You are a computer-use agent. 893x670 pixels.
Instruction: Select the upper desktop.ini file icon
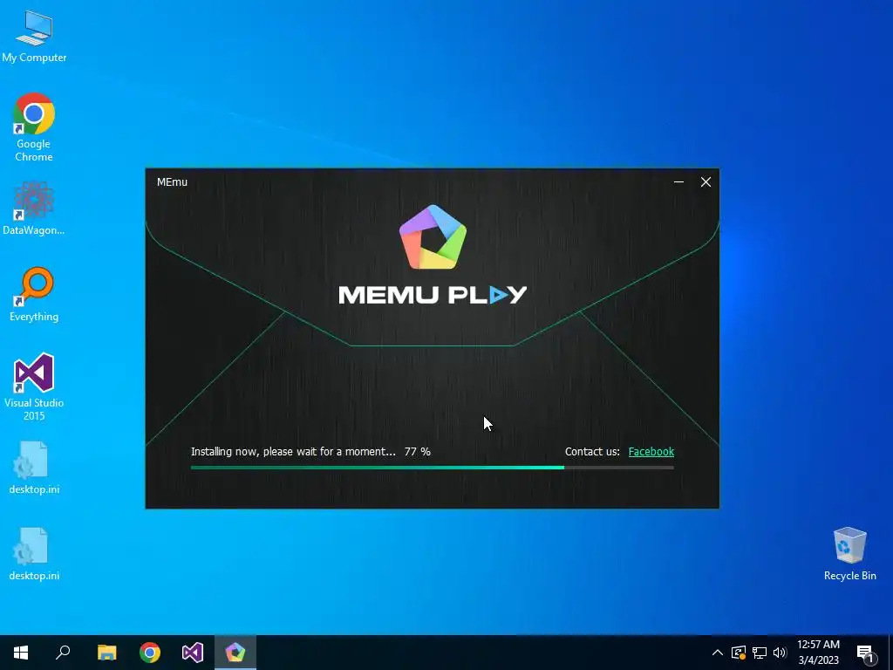[x=34, y=468]
